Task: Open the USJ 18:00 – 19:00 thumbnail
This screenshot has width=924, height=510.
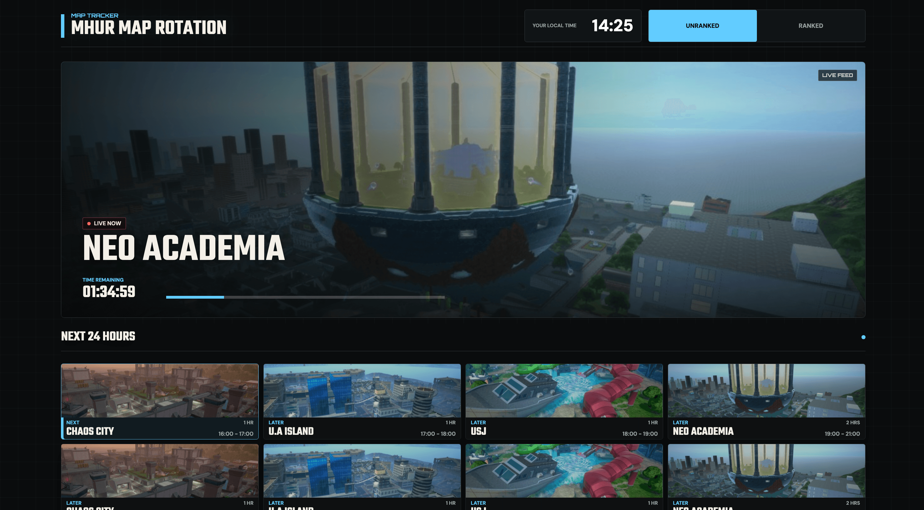Action: pos(564,391)
